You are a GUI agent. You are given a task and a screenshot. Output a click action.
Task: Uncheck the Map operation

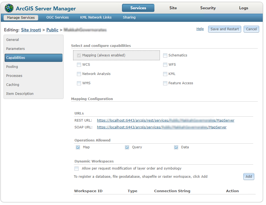click(78, 147)
